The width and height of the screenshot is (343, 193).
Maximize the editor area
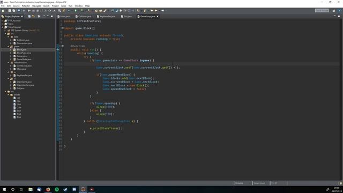click(x=339, y=16)
